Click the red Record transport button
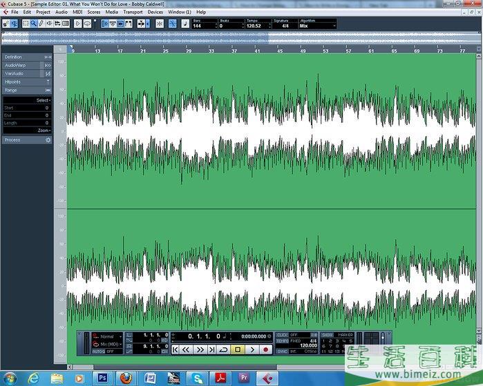The height and width of the screenshot is (386, 483). coord(266,349)
